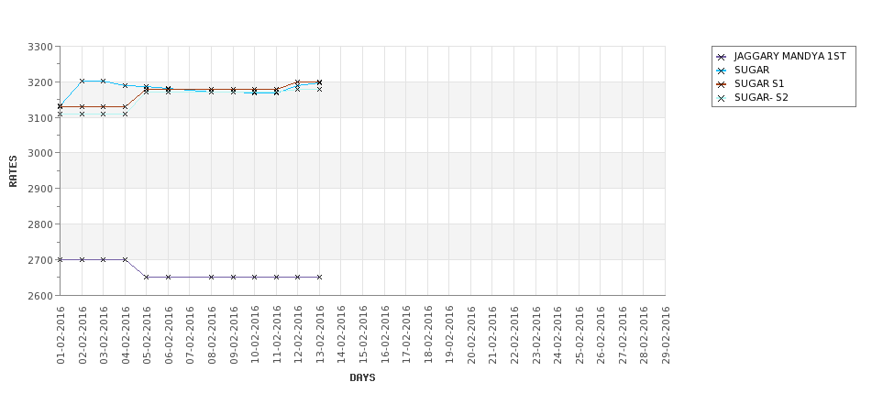Click Jaggary data point at 13-02-2016
The height and width of the screenshot is (393, 894).
pyautogui.click(x=319, y=278)
